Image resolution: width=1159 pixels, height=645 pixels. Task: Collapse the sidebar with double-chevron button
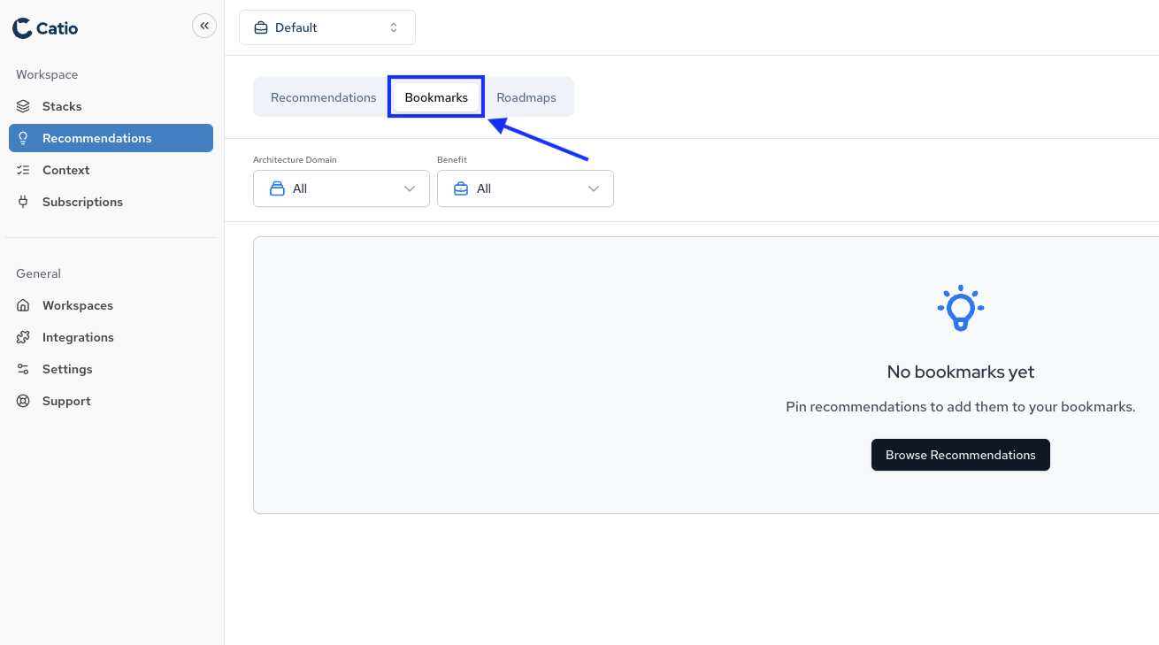click(x=204, y=26)
